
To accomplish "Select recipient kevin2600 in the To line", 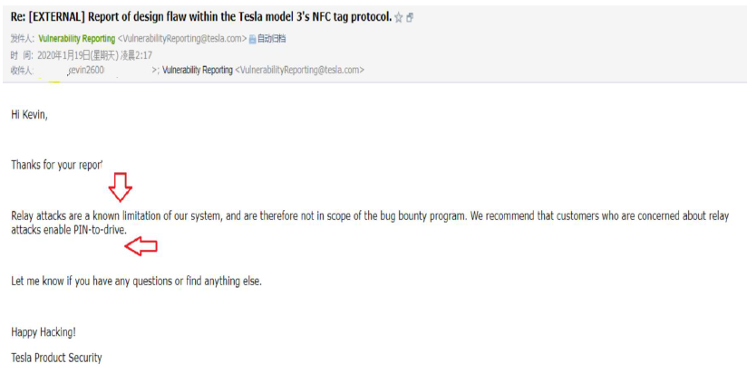I will (85, 70).
